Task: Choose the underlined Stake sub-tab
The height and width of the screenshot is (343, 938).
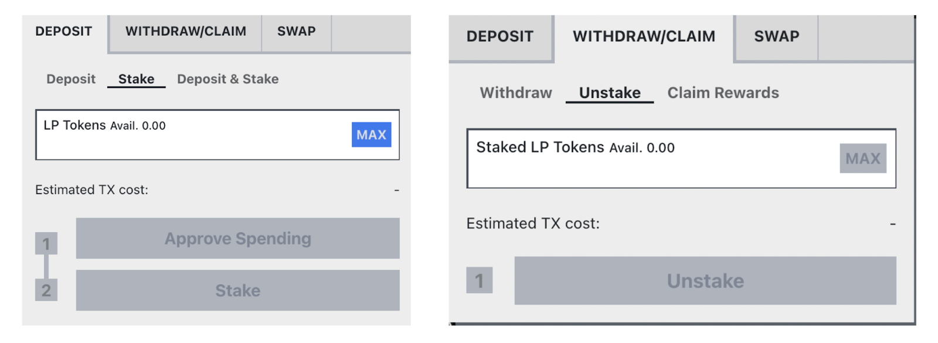Action: click(x=136, y=79)
